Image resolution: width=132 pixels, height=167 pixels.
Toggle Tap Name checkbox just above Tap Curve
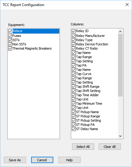coord(74,70)
